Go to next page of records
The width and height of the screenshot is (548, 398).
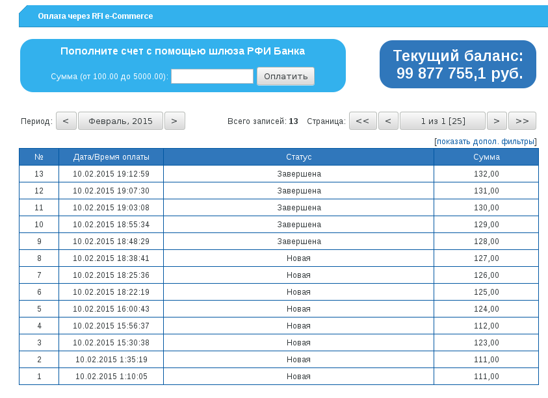(x=497, y=121)
